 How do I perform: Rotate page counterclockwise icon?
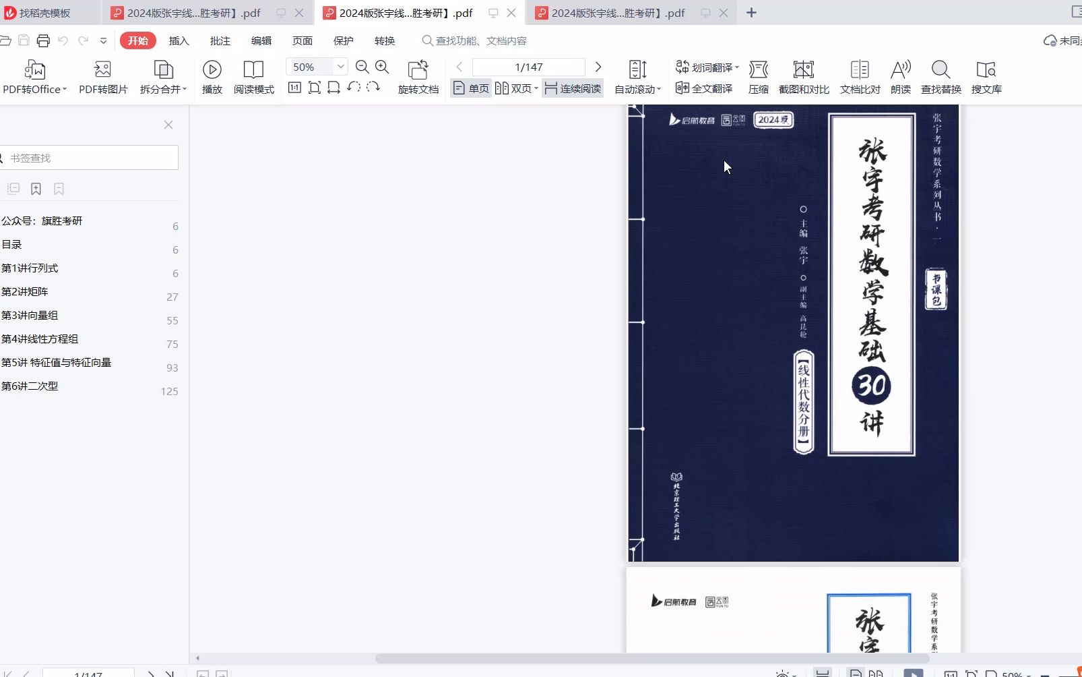(354, 88)
